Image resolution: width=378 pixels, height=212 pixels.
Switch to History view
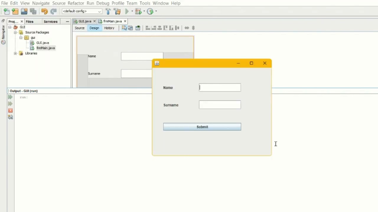(109, 28)
